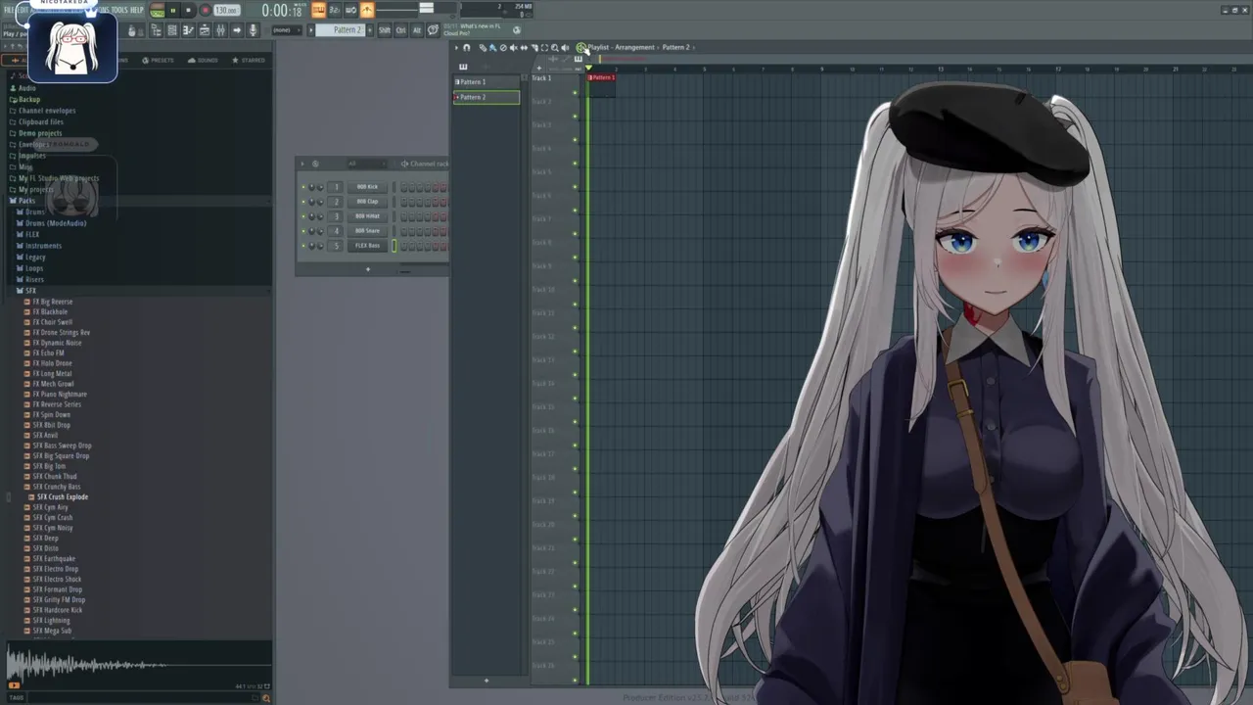Select the SFX Crush Explode sample
Image resolution: width=1253 pixels, height=705 pixels.
pos(62,497)
